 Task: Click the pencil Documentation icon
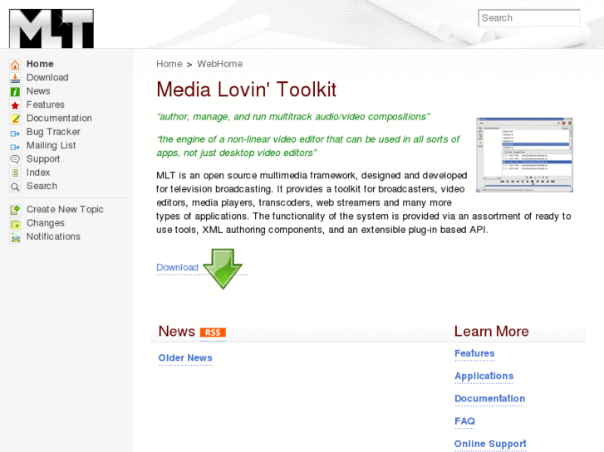point(15,119)
